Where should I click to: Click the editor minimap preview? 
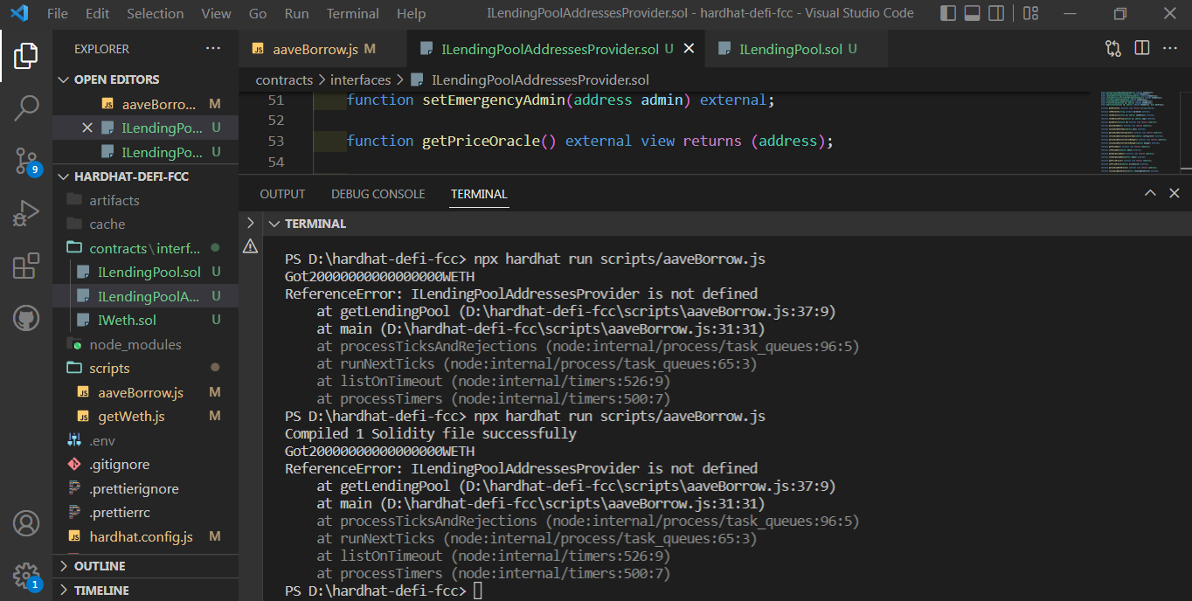pyautogui.click(x=1139, y=131)
